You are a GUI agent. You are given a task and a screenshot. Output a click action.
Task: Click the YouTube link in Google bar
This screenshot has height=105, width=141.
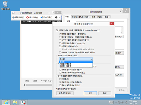[x=52, y=22]
